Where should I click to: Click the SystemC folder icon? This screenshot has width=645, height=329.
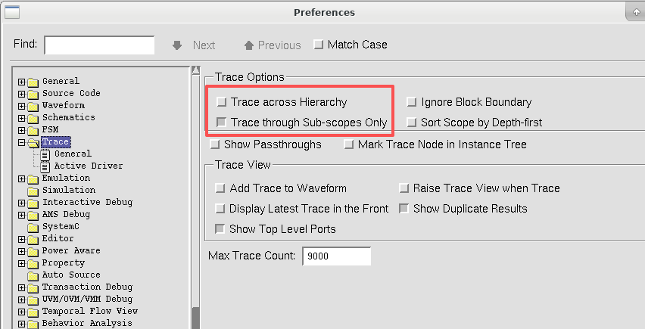33,226
